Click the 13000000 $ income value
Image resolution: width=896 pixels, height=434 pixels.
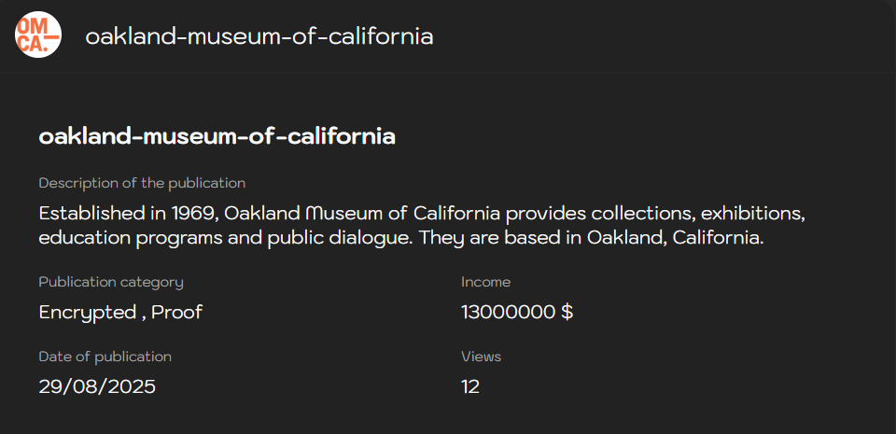coord(516,312)
